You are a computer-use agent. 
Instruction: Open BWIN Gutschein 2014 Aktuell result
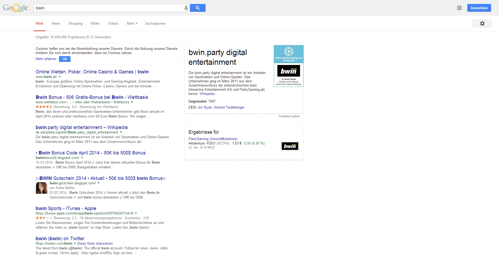tap(101, 178)
